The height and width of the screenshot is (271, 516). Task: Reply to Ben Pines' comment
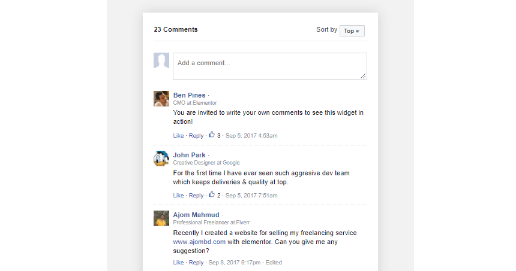click(x=196, y=135)
